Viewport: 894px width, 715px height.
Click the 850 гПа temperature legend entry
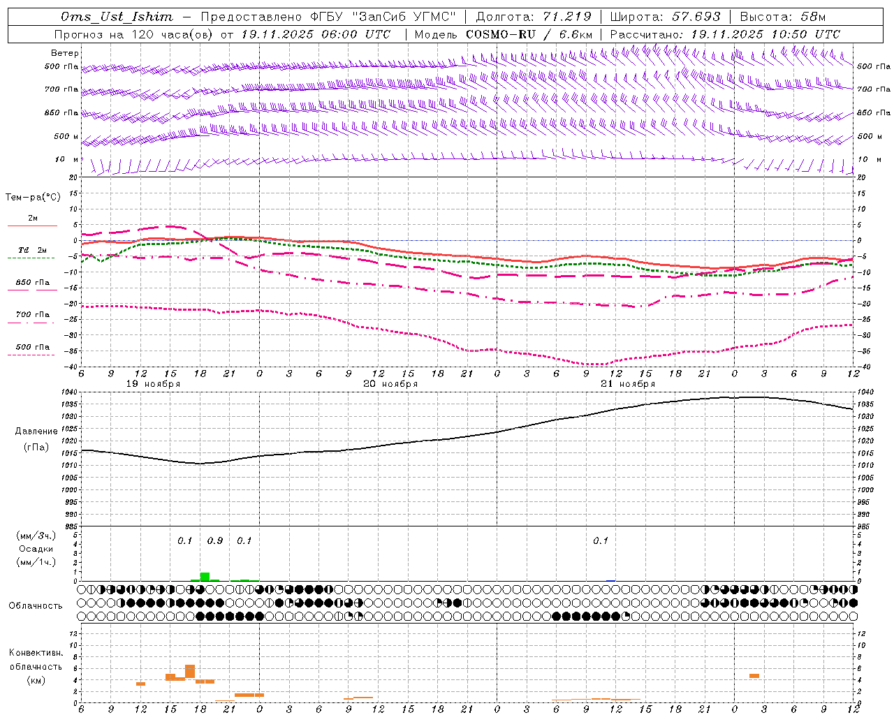pyautogui.click(x=33, y=282)
